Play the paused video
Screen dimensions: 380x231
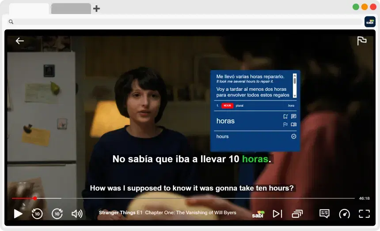(x=18, y=214)
